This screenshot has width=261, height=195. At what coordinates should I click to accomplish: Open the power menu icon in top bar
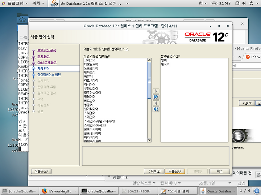pos(252,3)
